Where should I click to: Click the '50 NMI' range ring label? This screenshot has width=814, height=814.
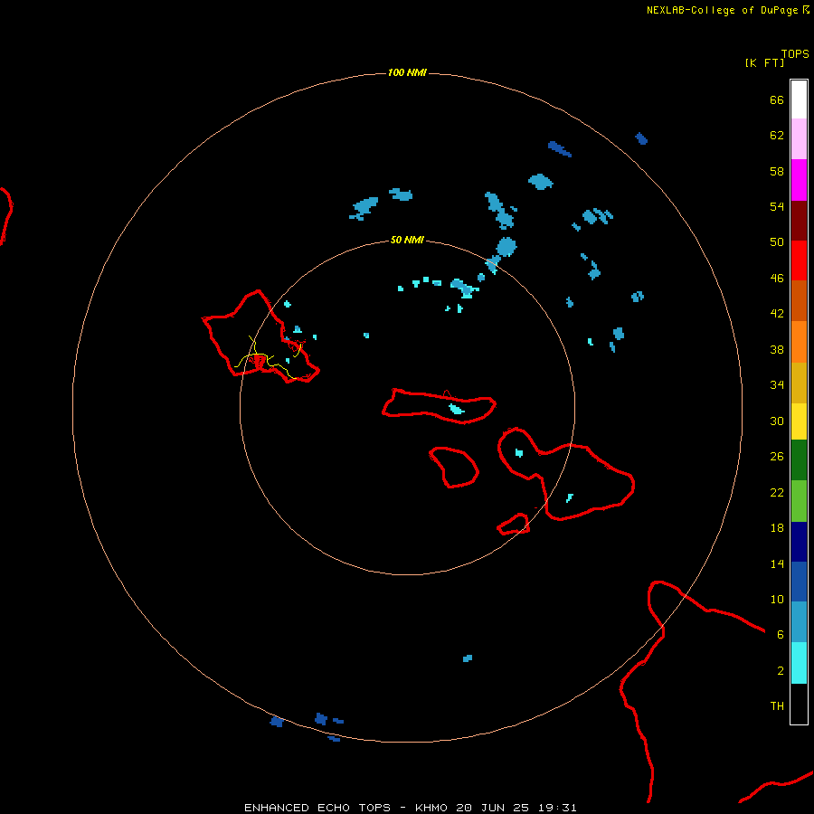click(x=407, y=240)
